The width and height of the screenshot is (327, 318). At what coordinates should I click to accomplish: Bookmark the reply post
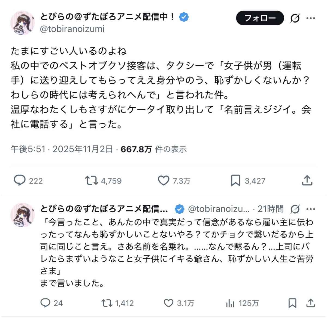coord(292,303)
